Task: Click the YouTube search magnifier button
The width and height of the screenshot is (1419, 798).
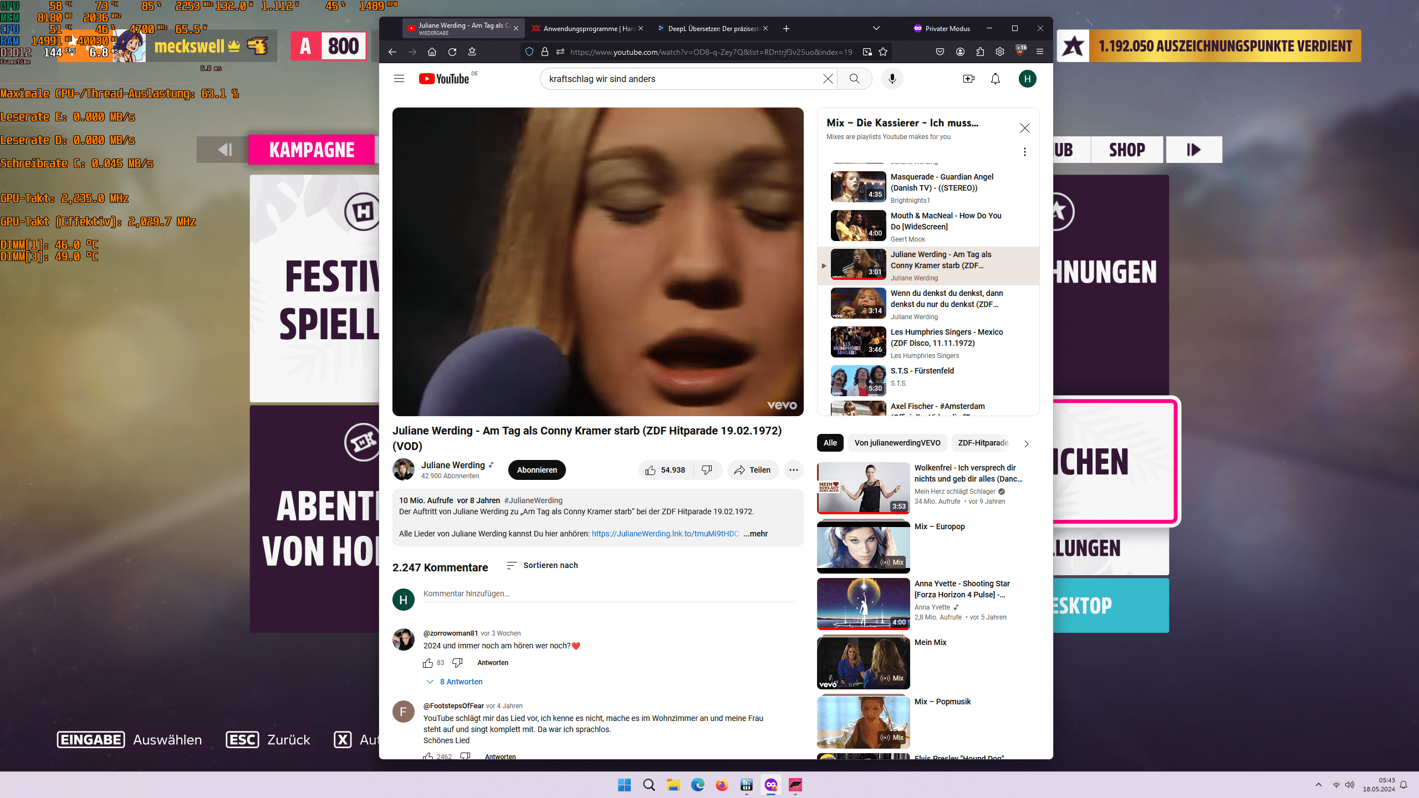Action: pyautogui.click(x=854, y=79)
